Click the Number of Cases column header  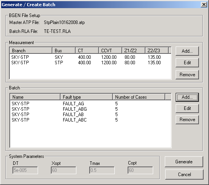coord(139,97)
